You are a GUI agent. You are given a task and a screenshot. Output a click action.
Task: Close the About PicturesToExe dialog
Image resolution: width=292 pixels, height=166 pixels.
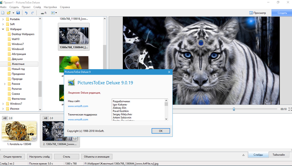click(x=169, y=72)
